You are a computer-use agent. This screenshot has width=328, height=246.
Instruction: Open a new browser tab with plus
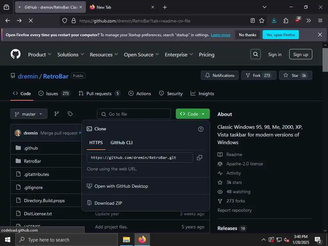click(x=165, y=7)
